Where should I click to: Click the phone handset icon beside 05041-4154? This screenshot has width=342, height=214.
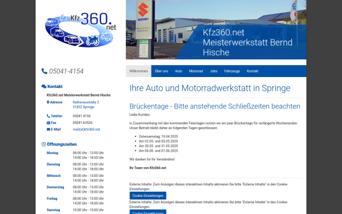(44, 71)
